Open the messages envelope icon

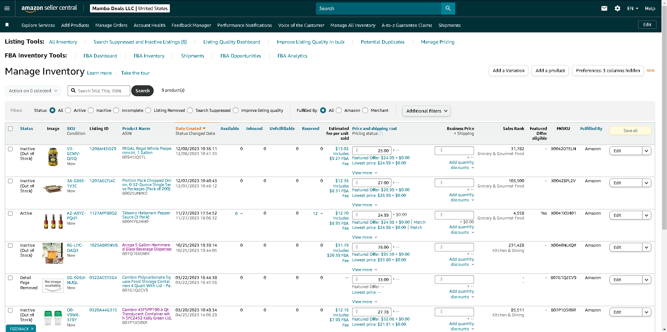pyautogui.click(x=604, y=8)
